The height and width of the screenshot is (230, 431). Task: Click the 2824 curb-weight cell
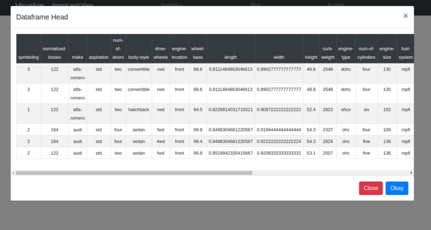click(x=328, y=141)
